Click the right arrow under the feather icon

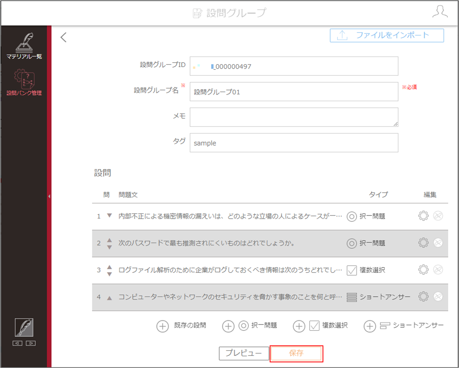click(x=31, y=343)
